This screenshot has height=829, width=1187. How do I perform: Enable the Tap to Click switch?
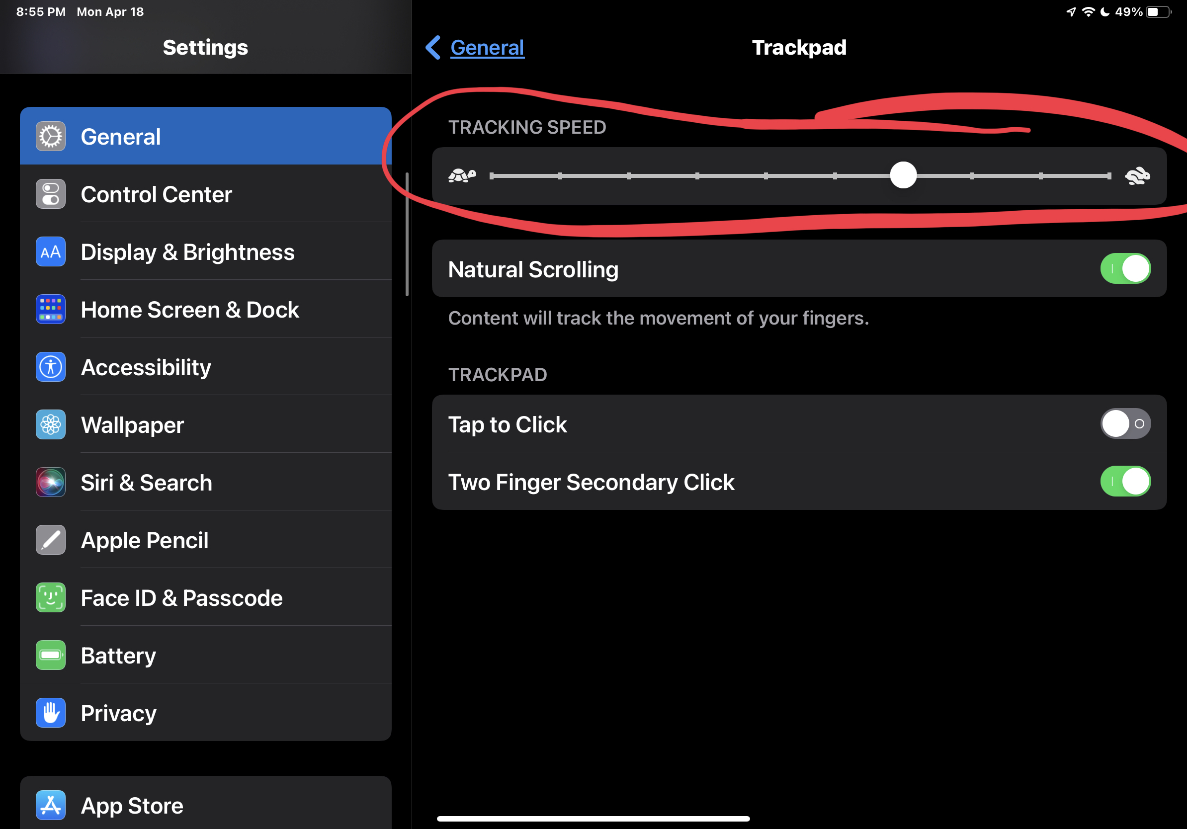click(x=1125, y=424)
